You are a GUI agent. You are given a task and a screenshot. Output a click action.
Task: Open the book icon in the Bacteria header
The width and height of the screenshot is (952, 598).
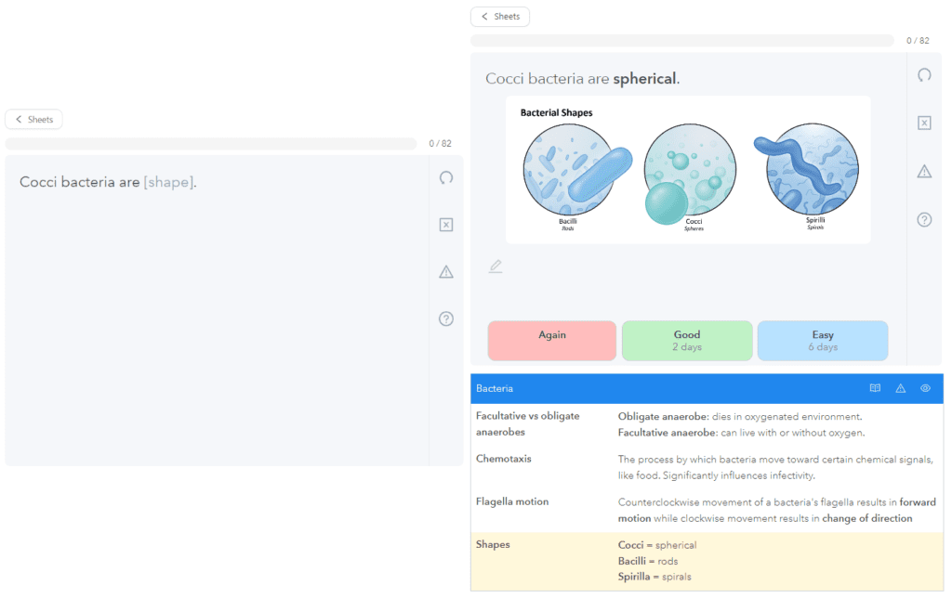point(875,388)
